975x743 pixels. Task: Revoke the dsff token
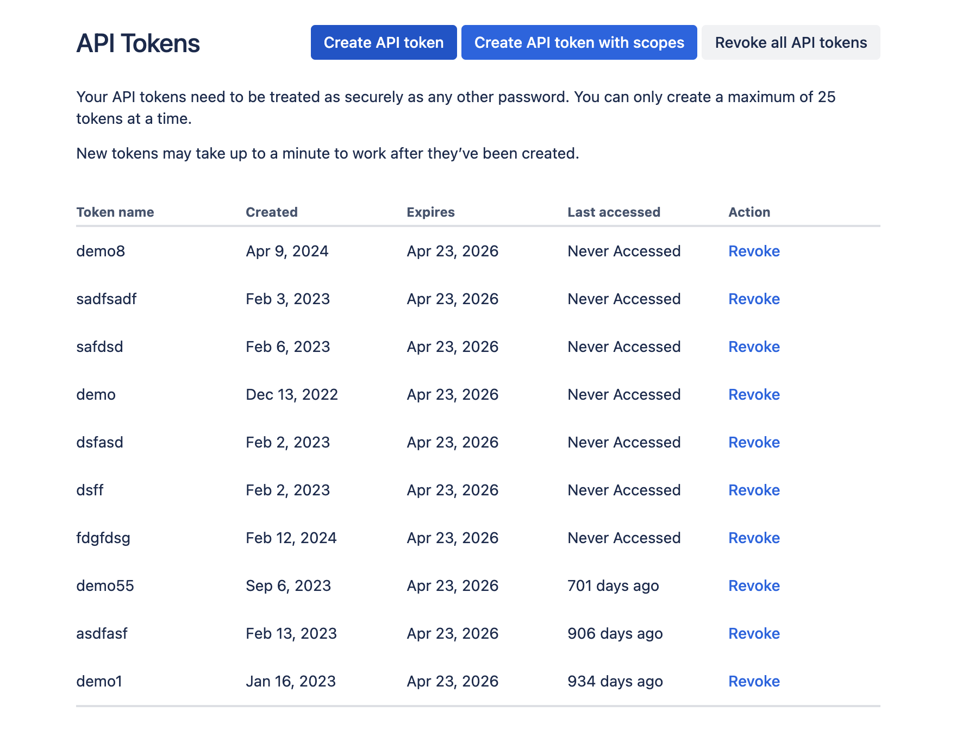(x=754, y=490)
